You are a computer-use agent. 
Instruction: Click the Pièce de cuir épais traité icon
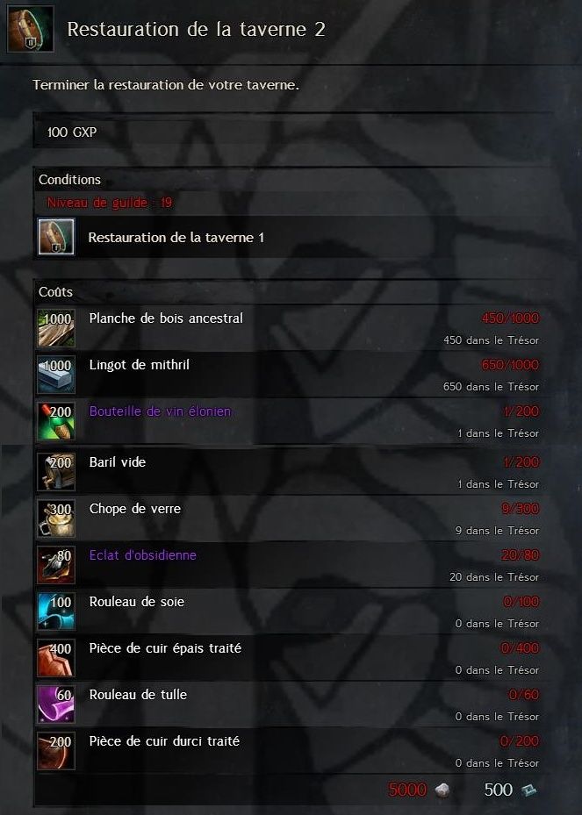coord(56,658)
